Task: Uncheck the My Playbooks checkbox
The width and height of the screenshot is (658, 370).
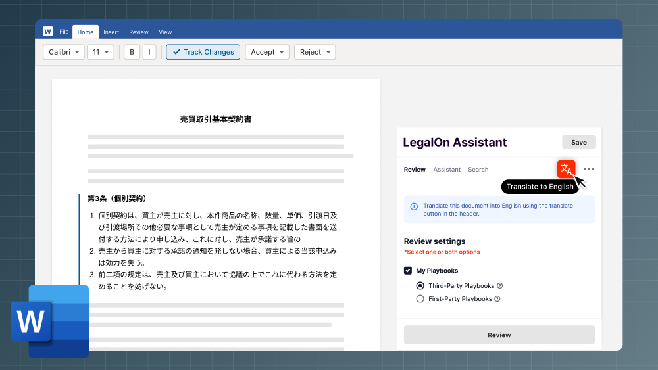Action: (x=408, y=271)
